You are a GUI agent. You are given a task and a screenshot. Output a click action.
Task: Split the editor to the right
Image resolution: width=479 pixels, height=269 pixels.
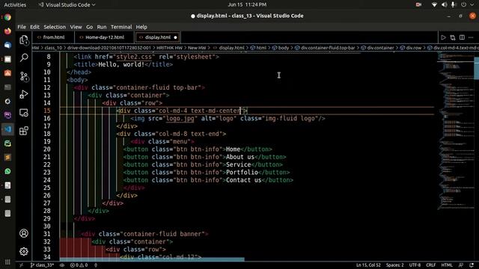(x=462, y=37)
